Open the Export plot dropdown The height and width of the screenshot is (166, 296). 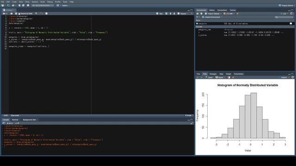tap(220, 77)
